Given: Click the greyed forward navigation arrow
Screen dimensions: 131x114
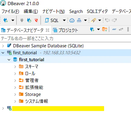Looking at the screenshot, I should [114, 20].
